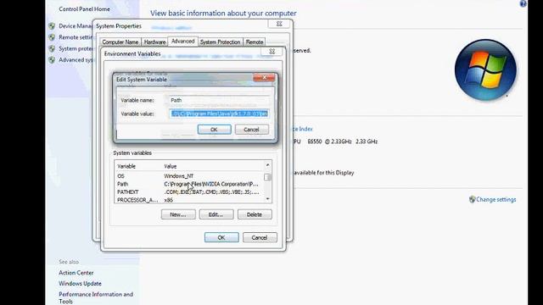
Task: Click the shield icon beside Advanced system settings
Action: coord(52,60)
